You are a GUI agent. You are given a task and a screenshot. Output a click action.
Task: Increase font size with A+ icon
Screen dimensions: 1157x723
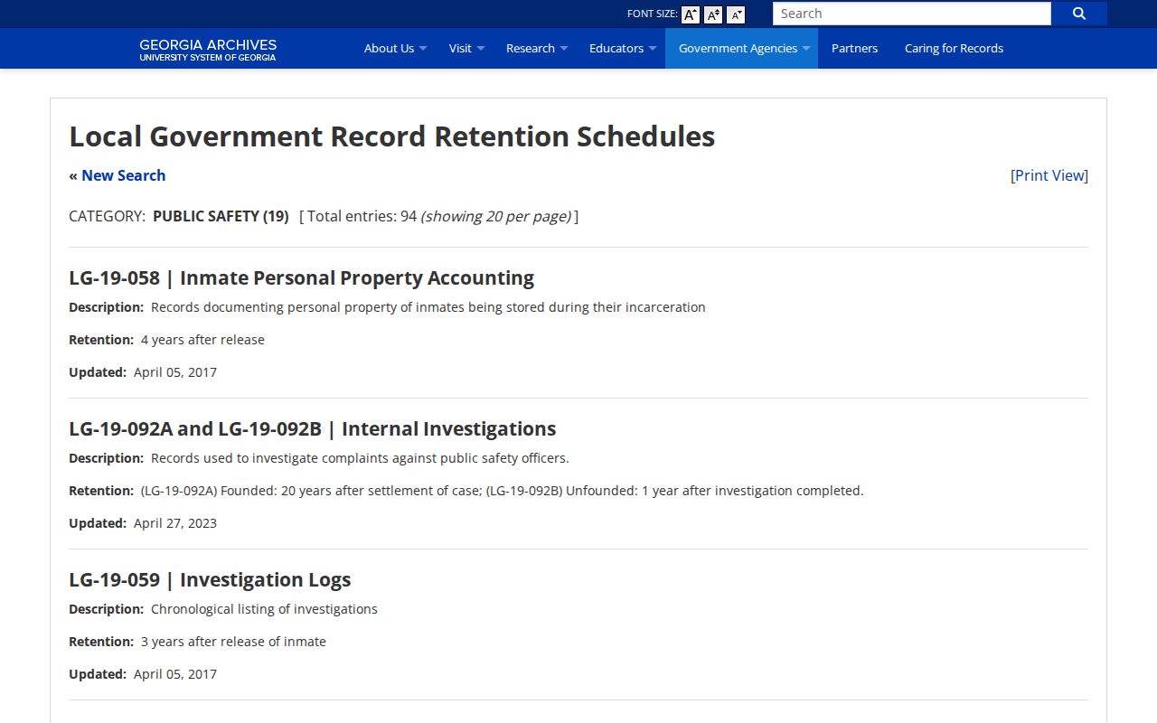point(691,14)
